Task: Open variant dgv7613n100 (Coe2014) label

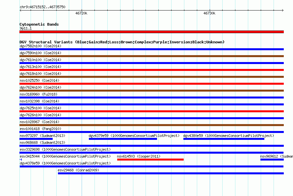Action: point(40,67)
